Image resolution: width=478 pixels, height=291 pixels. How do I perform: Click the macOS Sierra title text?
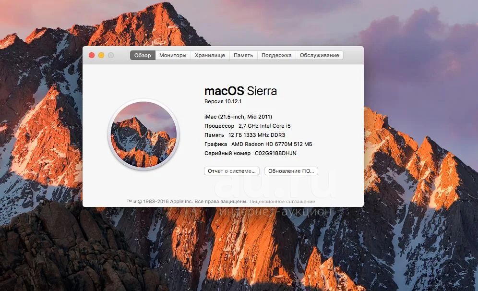click(x=240, y=91)
